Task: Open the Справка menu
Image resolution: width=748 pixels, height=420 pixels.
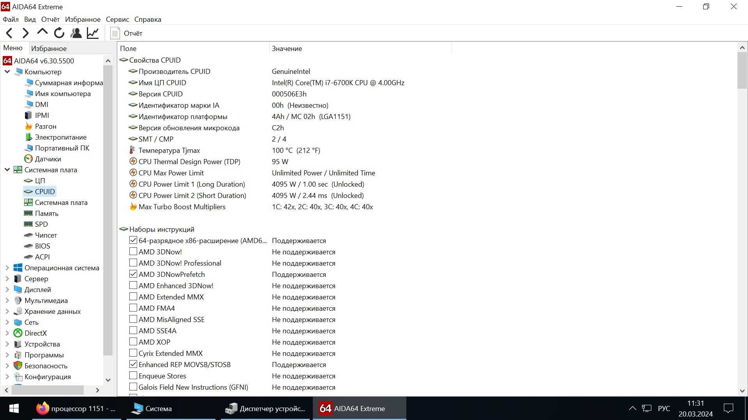Action: point(148,19)
